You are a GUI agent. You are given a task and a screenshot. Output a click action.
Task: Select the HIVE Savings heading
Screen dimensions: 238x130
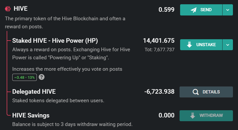point(31,115)
